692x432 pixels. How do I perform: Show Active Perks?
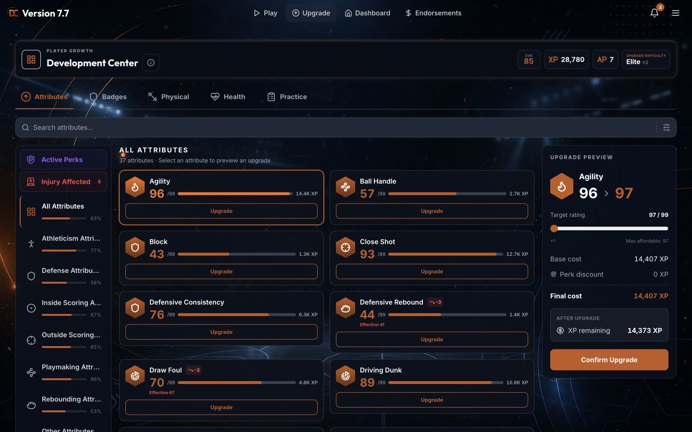pyautogui.click(x=63, y=160)
